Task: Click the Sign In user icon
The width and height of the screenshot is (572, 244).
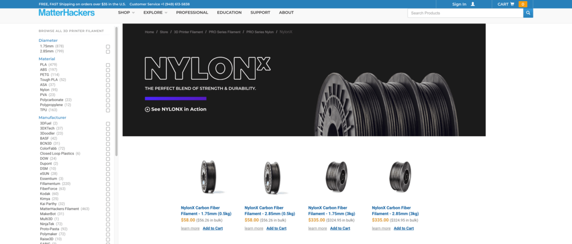Action: [473, 4]
